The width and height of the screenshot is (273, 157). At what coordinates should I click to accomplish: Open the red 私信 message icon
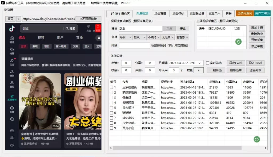point(98,28)
